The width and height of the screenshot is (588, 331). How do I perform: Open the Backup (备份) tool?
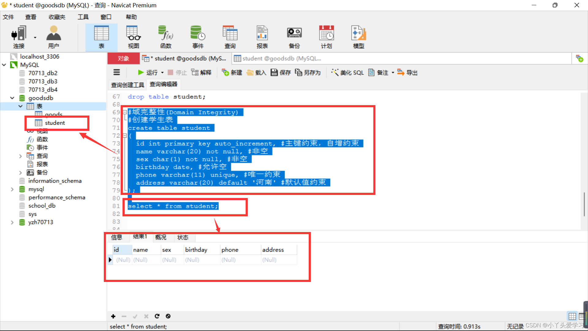click(x=294, y=37)
